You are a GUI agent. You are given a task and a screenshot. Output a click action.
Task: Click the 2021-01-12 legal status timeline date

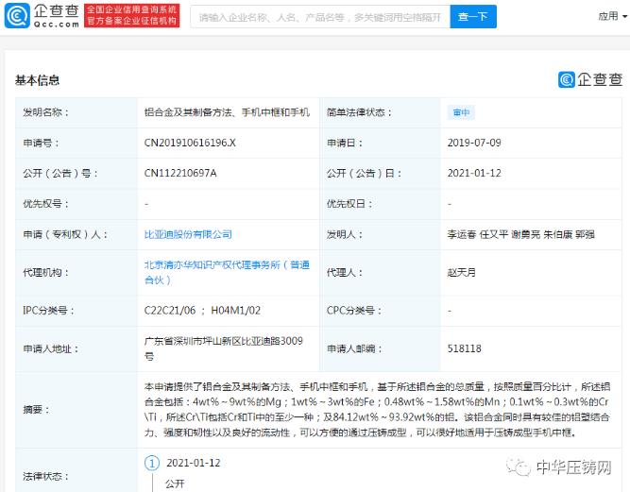pos(194,463)
